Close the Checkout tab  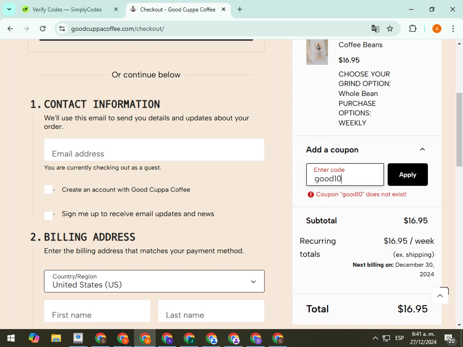(223, 9)
